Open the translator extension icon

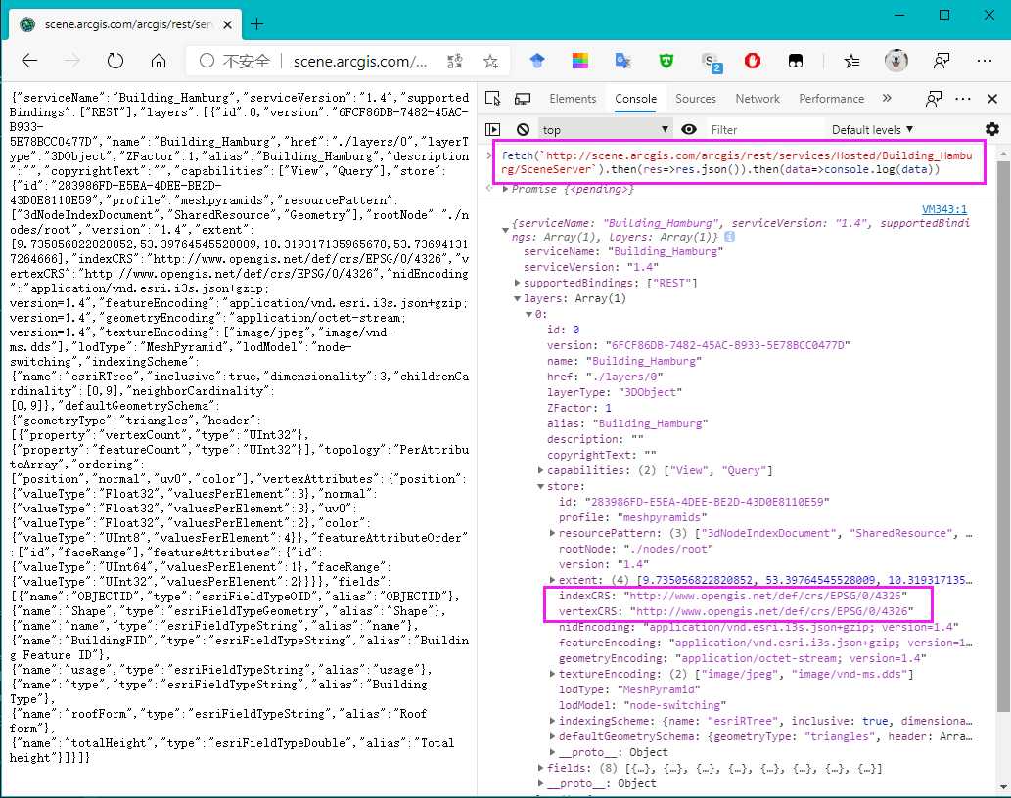point(622,61)
